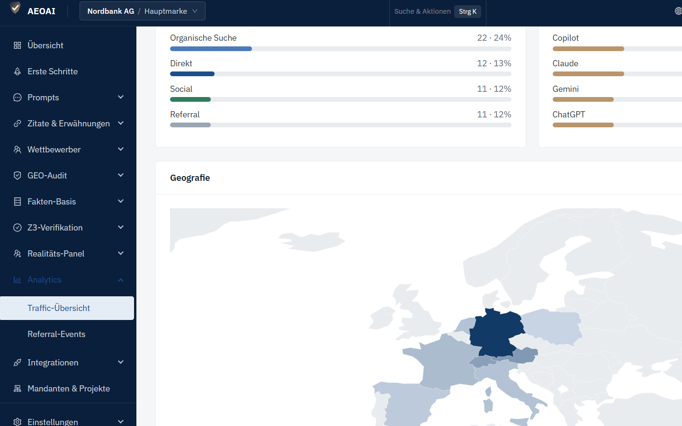Click the Erste Schritte rocket icon
The height and width of the screenshot is (426, 682).
pos(18,71)
